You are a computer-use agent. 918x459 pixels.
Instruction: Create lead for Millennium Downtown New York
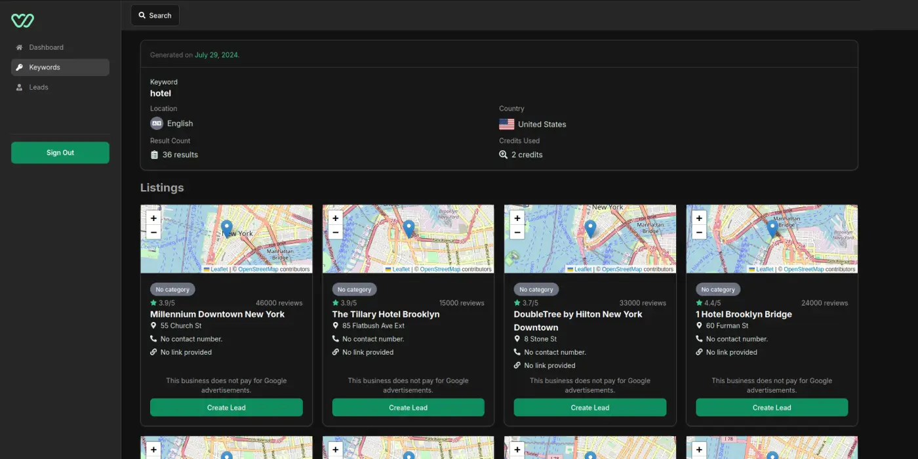[x=226, y=407]
